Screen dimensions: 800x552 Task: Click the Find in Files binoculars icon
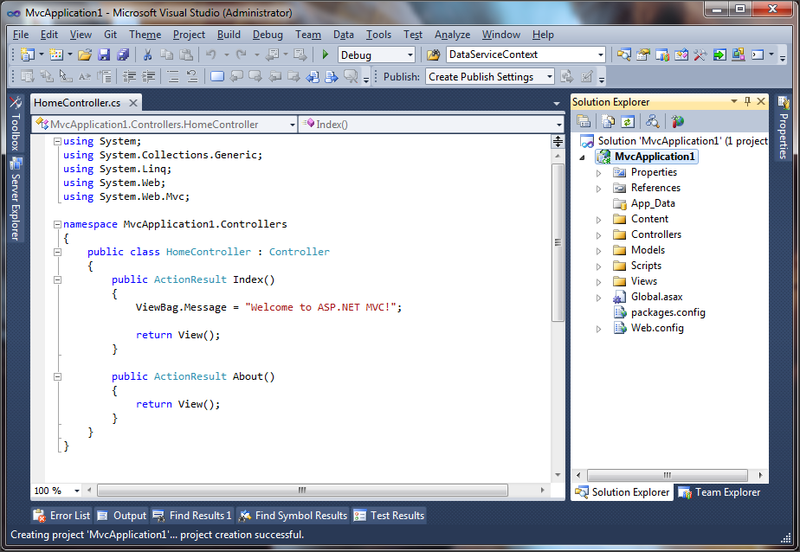(x=433, y=55)
